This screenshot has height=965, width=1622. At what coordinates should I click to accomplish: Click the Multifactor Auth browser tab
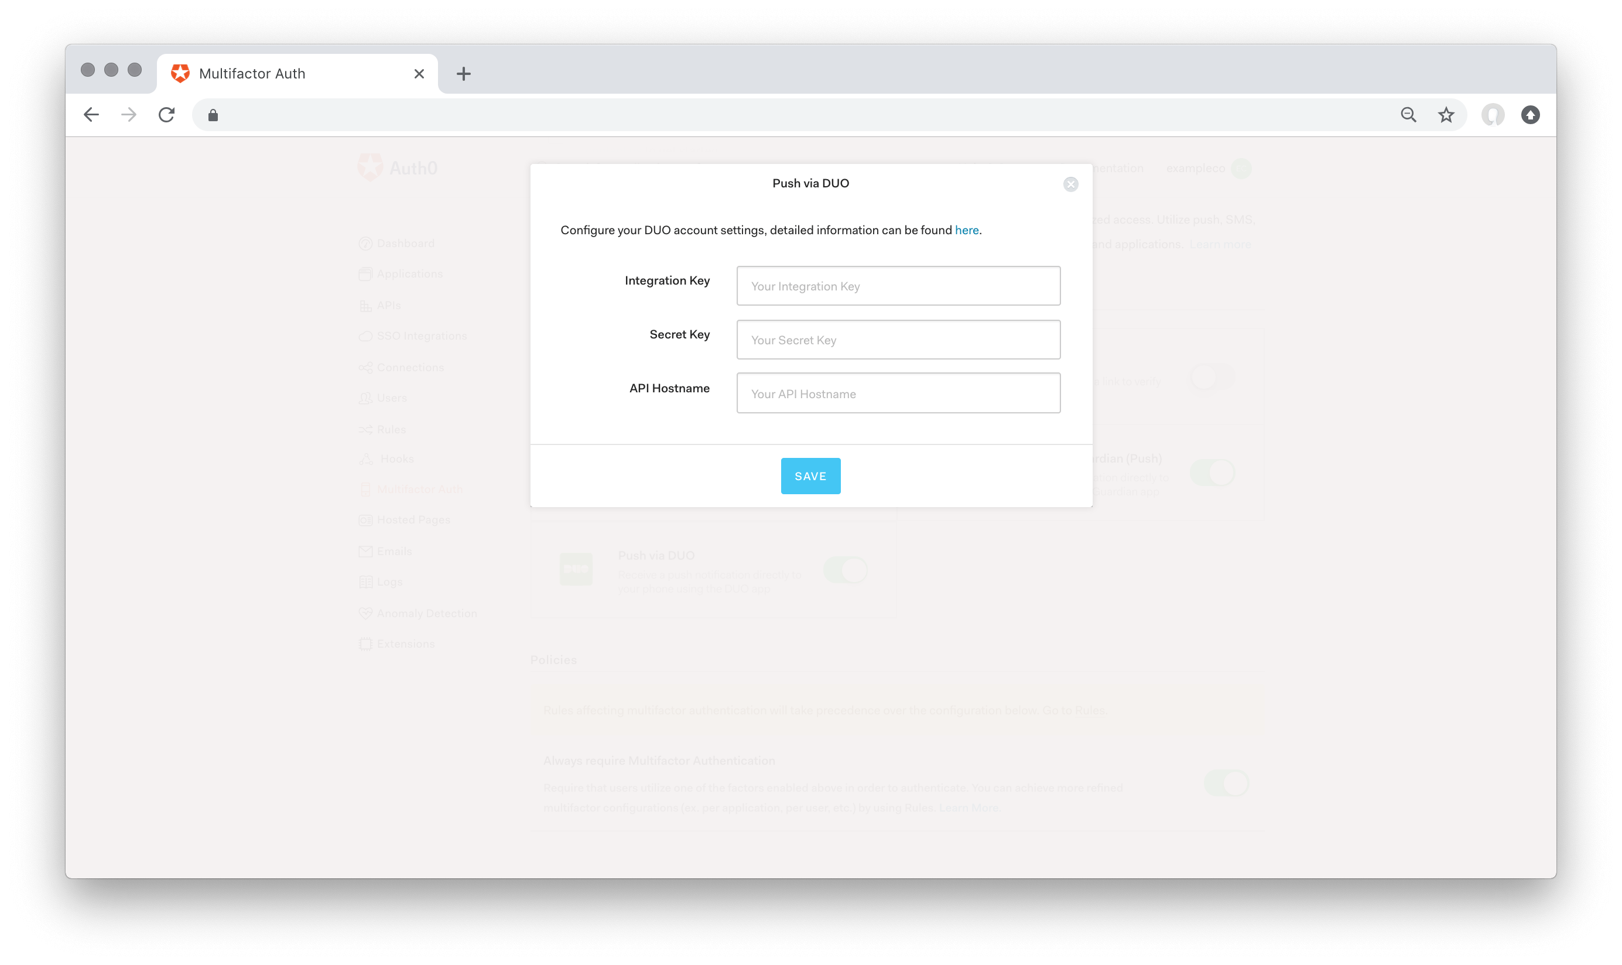(x=253, y=73)
